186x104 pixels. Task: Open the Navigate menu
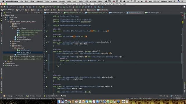coord(39,1)
